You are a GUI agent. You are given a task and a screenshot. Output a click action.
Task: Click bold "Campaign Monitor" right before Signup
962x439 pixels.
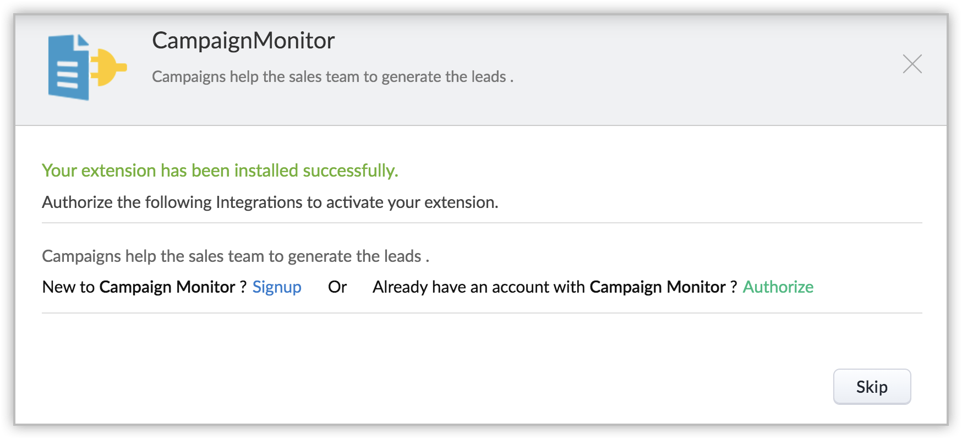coord(167,287)
